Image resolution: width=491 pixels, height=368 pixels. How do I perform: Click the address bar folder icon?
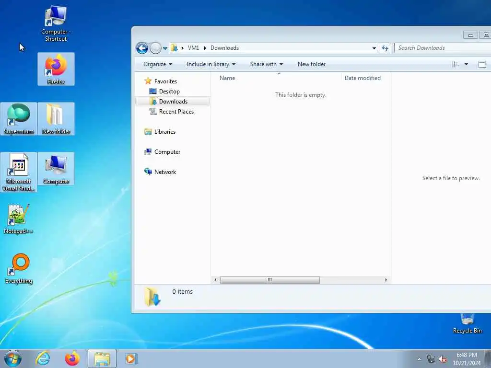coord(175,48)
